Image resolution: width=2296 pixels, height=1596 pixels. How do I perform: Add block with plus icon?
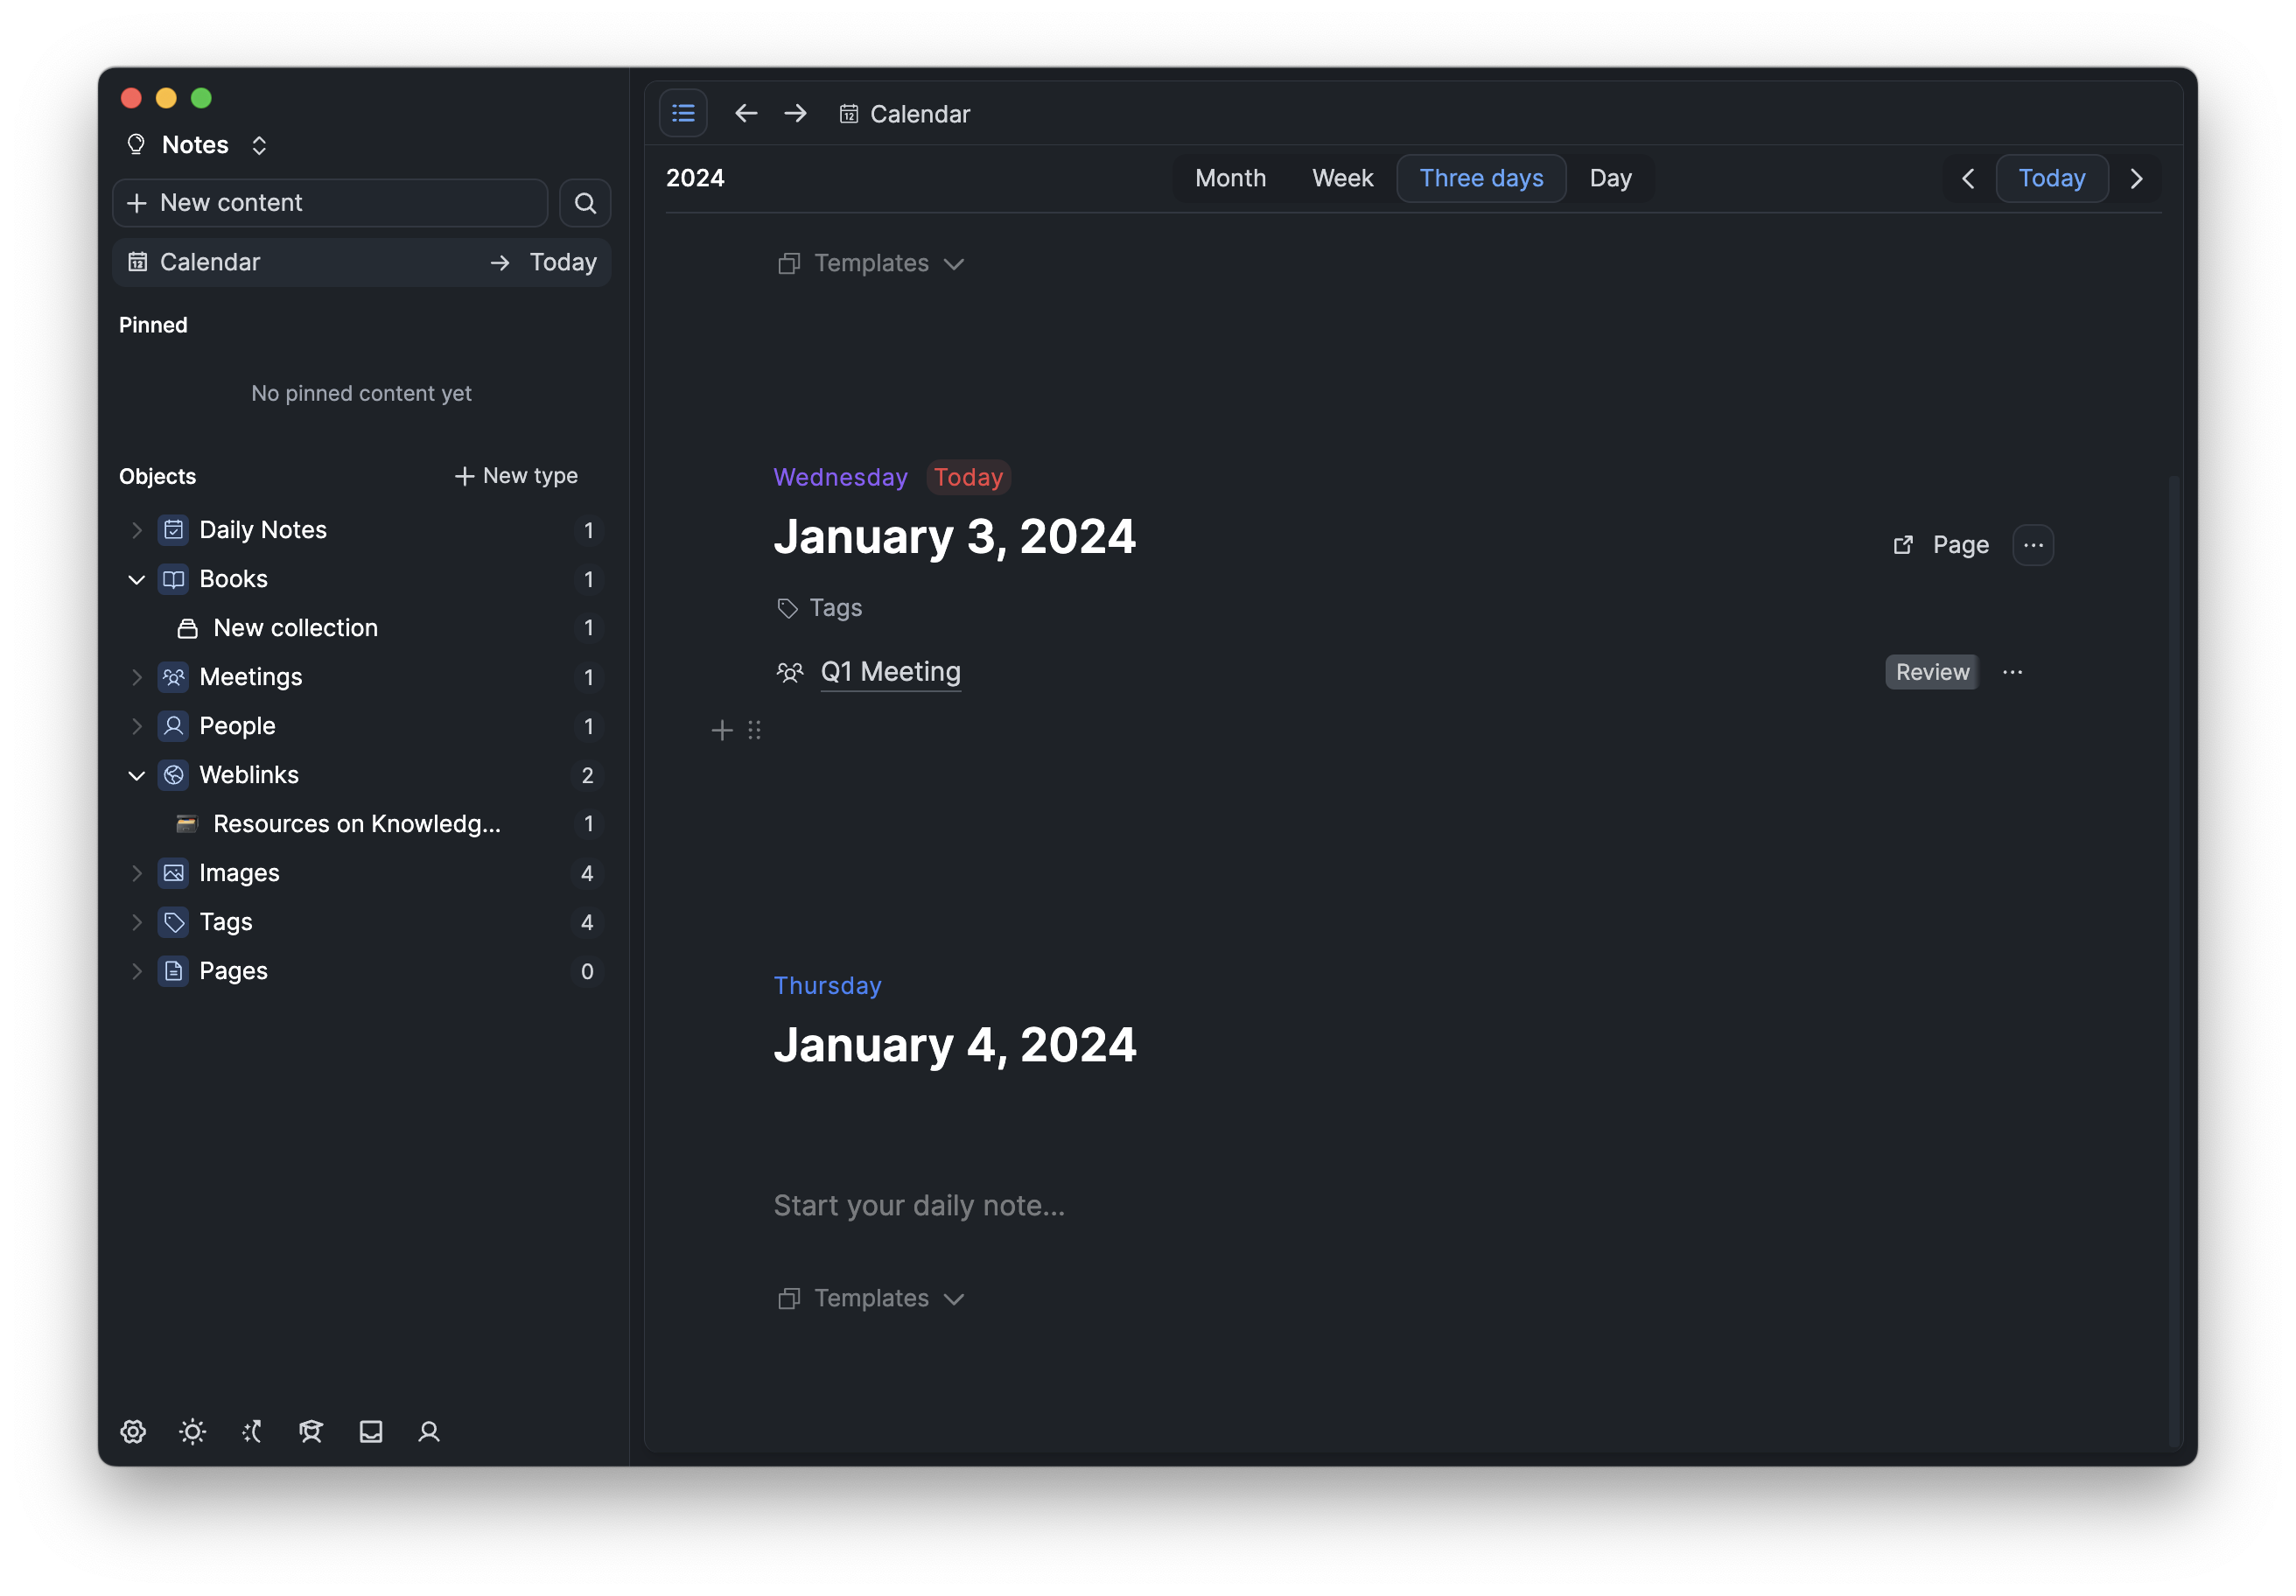click(722, 730)
